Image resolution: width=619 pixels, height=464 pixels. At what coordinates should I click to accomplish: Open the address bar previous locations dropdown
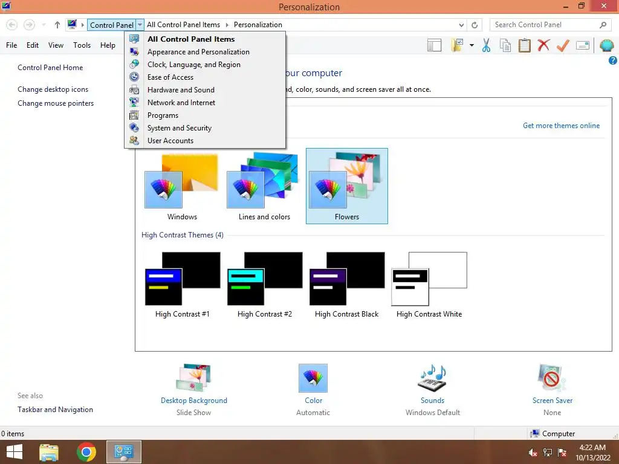(461, 25)
